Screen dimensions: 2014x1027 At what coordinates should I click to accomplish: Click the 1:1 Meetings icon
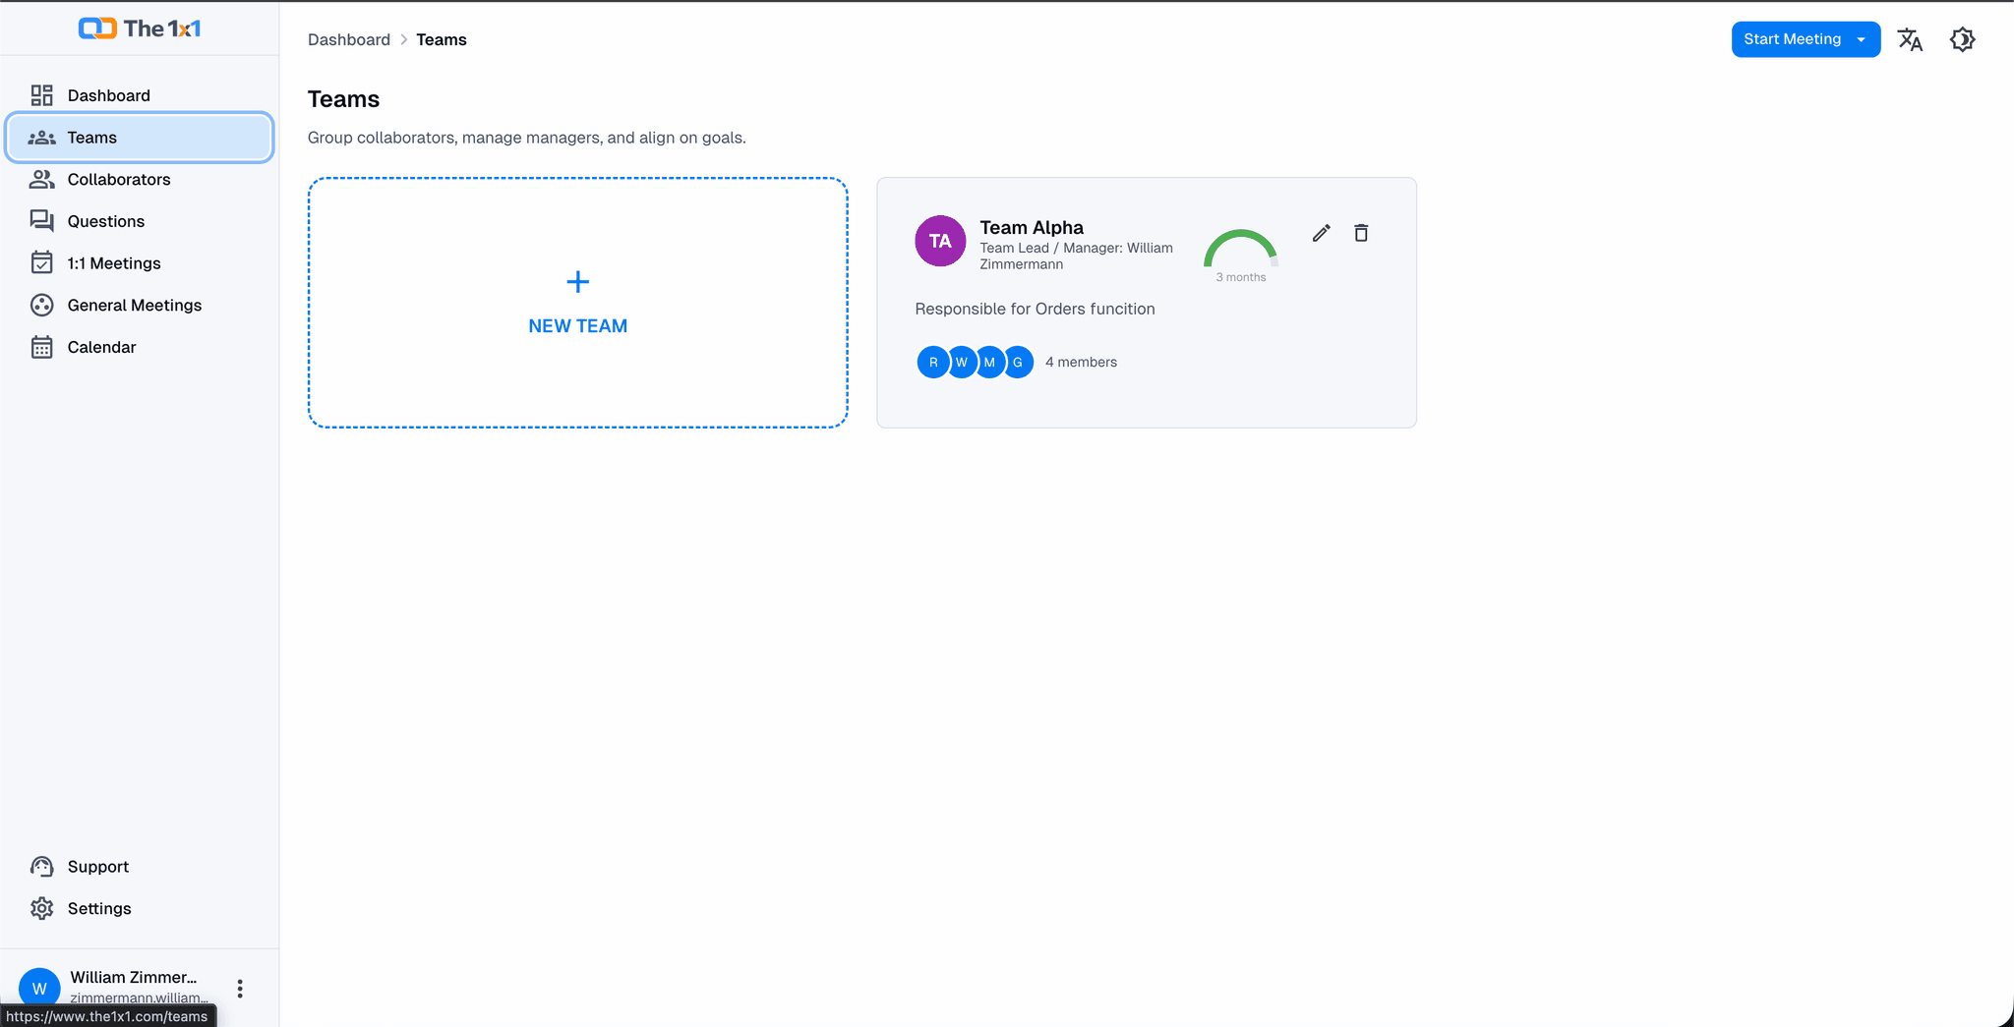[42, 262]
